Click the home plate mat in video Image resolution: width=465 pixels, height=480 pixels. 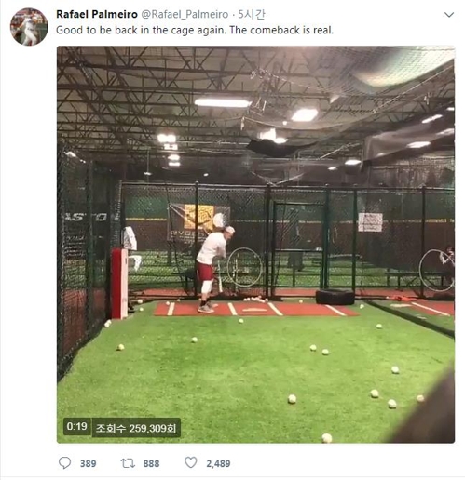pyautogui.click(x=255, y=309)
